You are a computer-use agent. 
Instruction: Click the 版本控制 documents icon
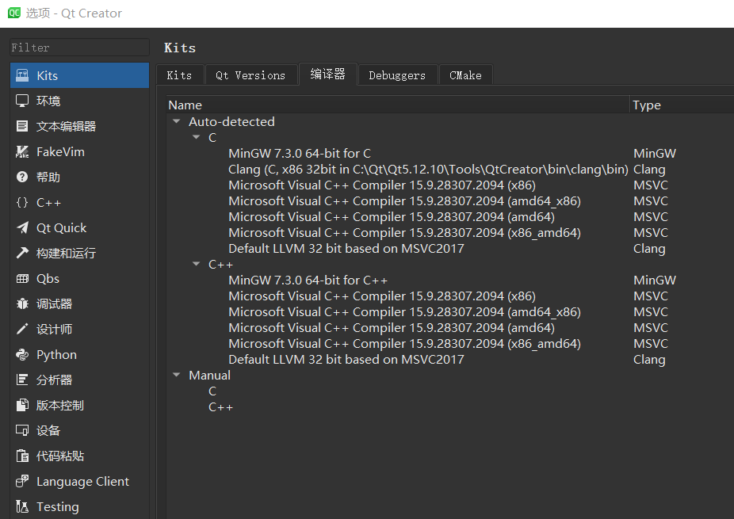(22, 405)
